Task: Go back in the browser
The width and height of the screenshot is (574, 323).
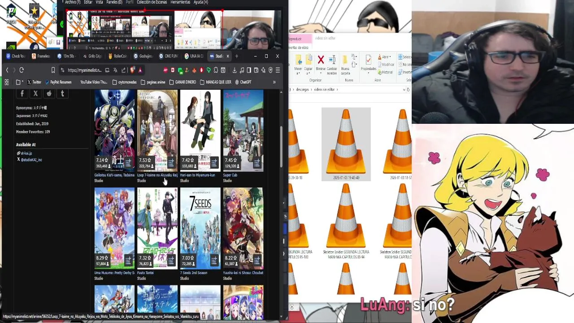Action: [x=7, y=70]
